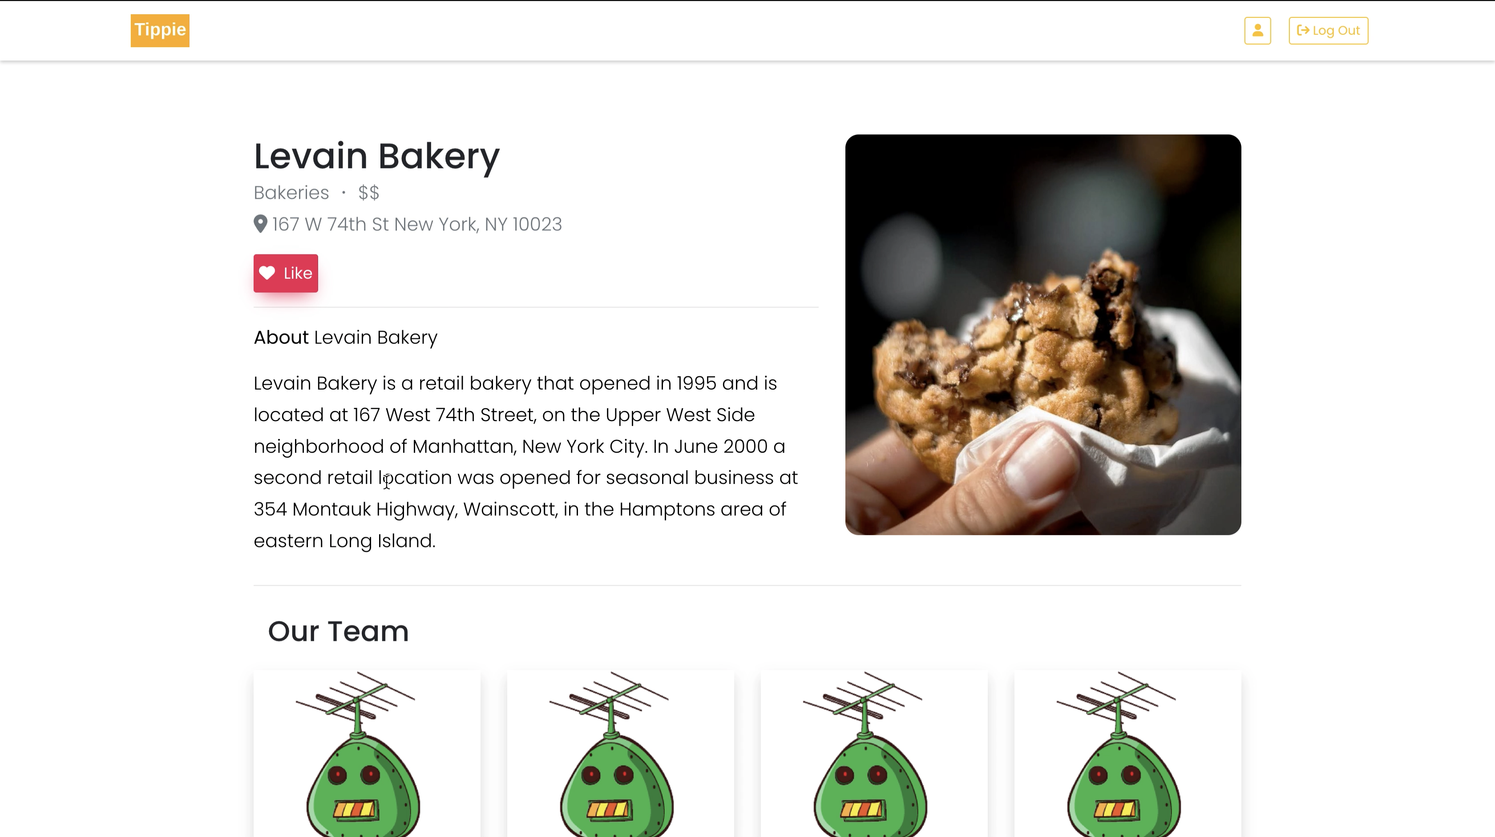The width and height of the screenshot is (1495, 837).
Task: Click the Tippie logo
Action: coord(160,30)
